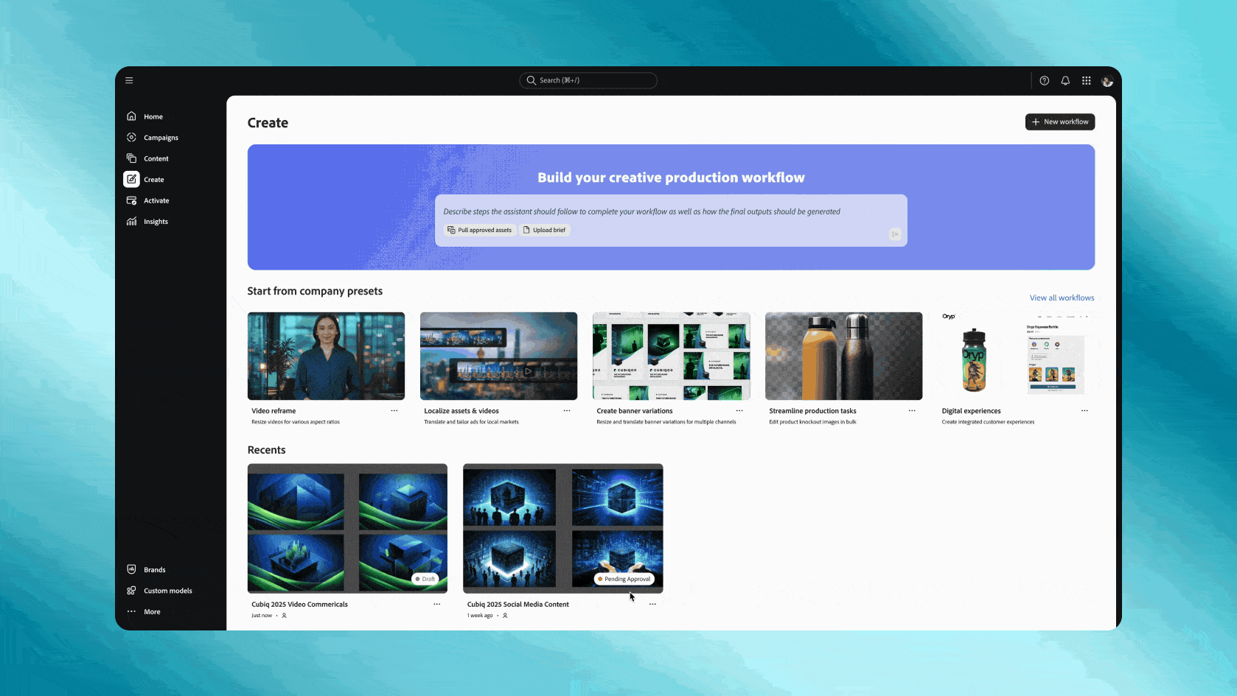Open options menu for Video reframe preset
The image size is (1237, 696).
(x=394, y=411)
